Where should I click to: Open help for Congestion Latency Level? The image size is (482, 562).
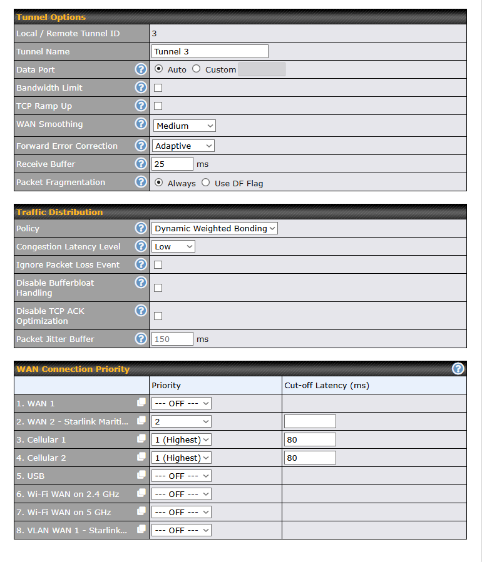(141, 246)
